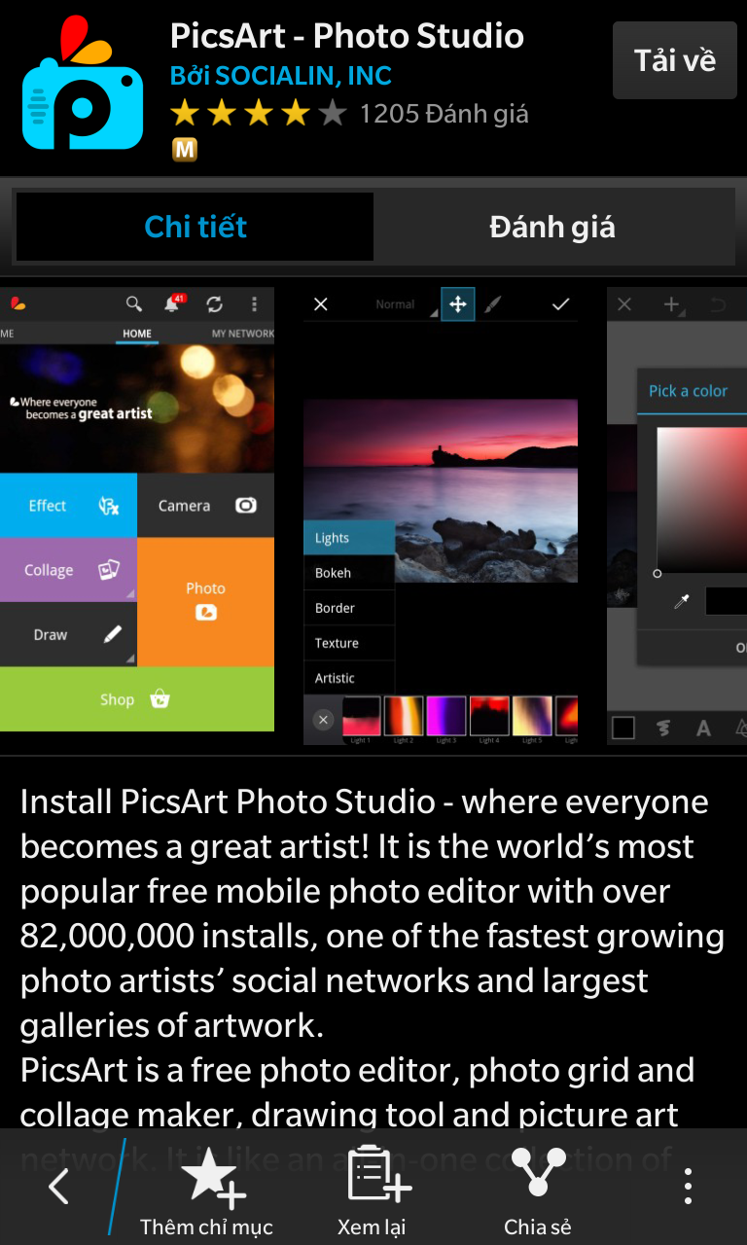Tap the notification bell with 41 badge

point(173,303)
